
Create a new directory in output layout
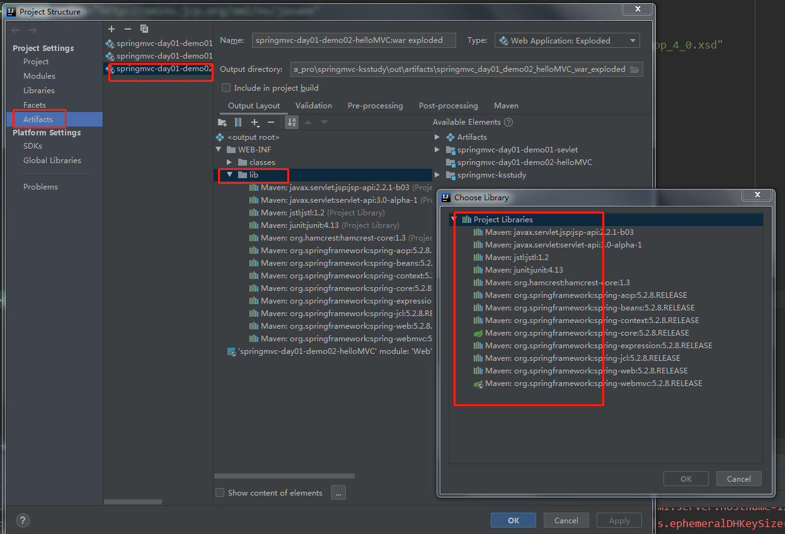[222, 122]
